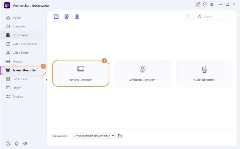This screenshot has width=240, height=149.
Task: Open the notifications bell icon
Action: [17, 143]
